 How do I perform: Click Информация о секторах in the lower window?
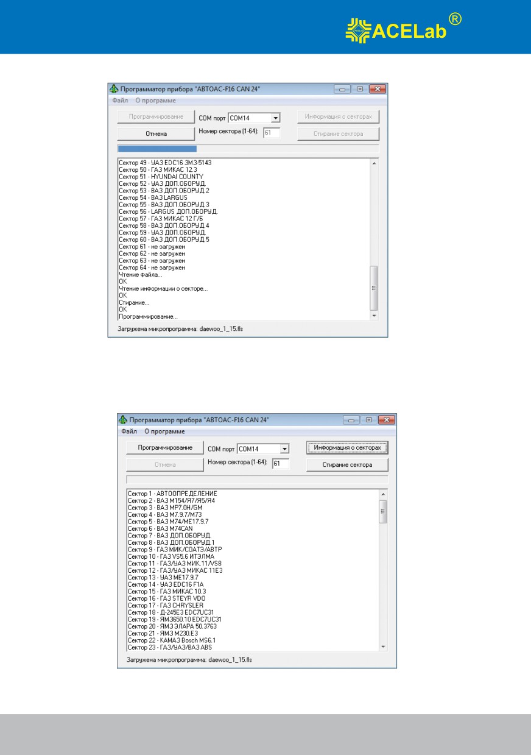[346, 447]
